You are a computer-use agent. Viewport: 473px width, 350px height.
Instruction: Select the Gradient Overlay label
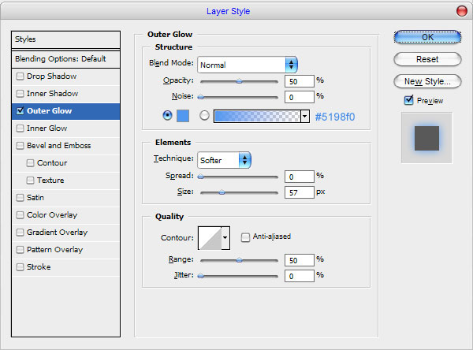click(x=57, y=233)
